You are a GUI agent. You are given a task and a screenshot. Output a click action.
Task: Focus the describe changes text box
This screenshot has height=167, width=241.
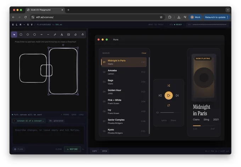point(48,135)
